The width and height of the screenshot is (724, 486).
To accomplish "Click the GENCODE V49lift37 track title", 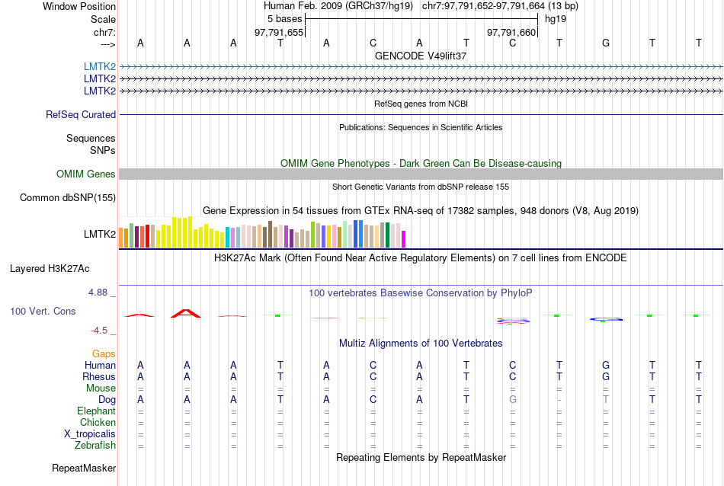I will (x=421, y=56).
